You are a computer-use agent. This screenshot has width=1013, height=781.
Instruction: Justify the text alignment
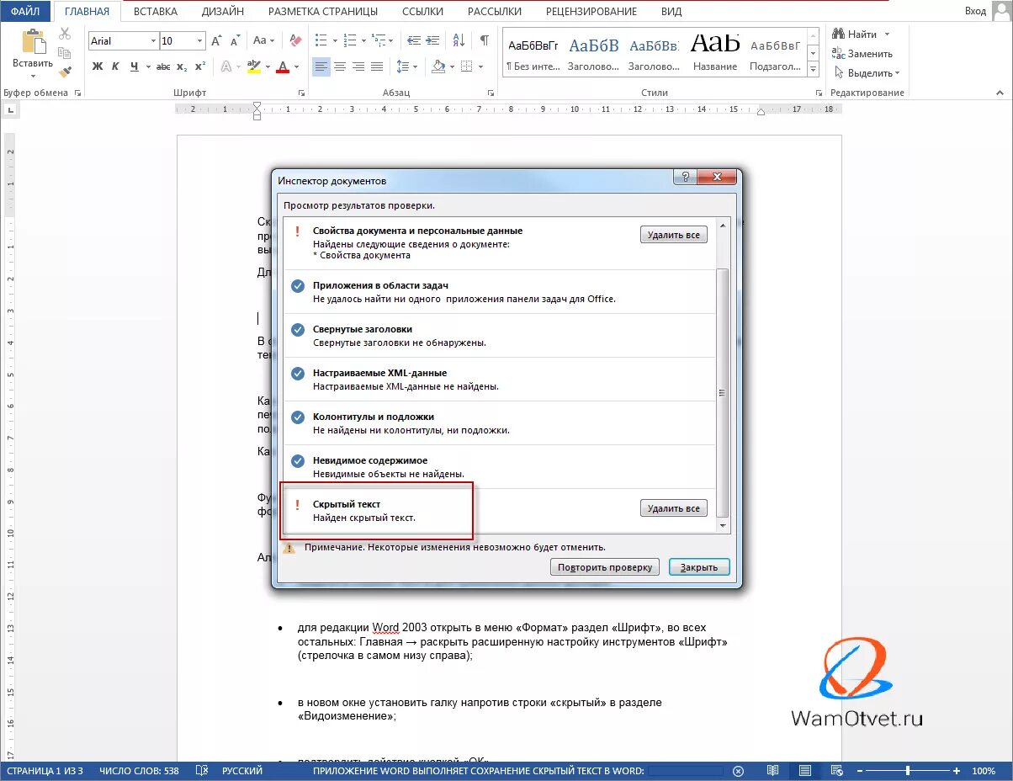(377, 66)
